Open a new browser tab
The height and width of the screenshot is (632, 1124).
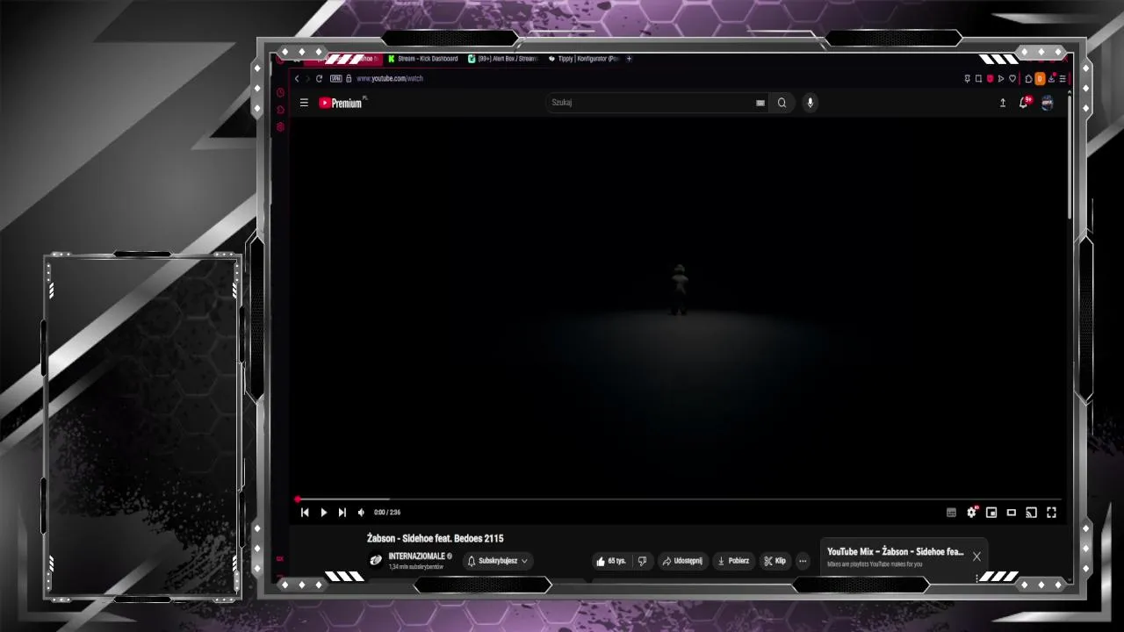click(x=629, y=59)
